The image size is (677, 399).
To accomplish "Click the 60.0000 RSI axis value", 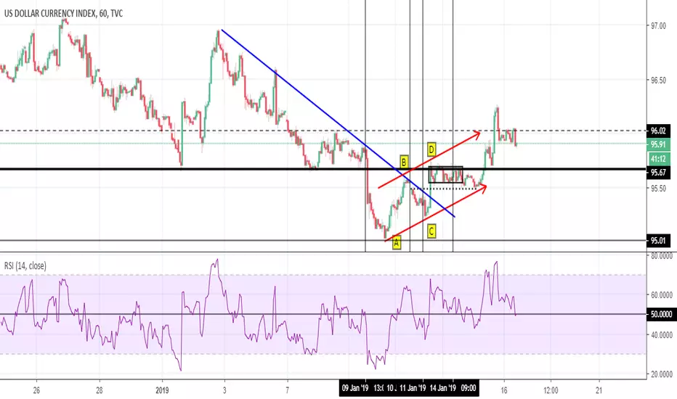I will click(x=662, y=295).
